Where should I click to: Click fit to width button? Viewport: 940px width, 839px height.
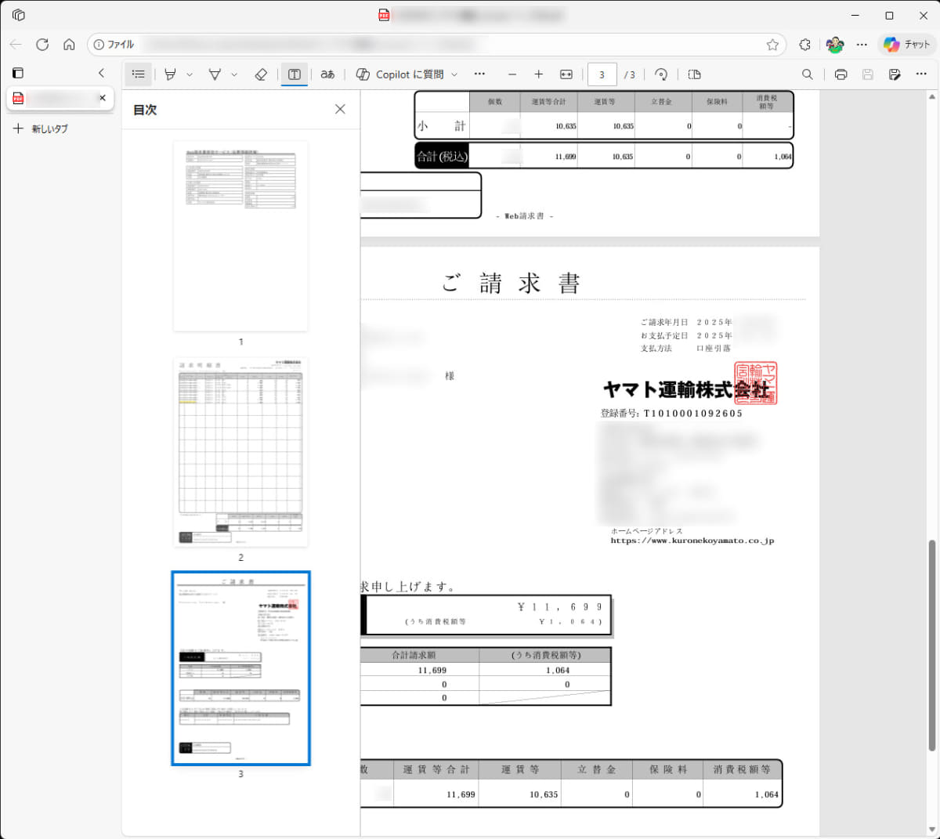click(x=566, y=74)
